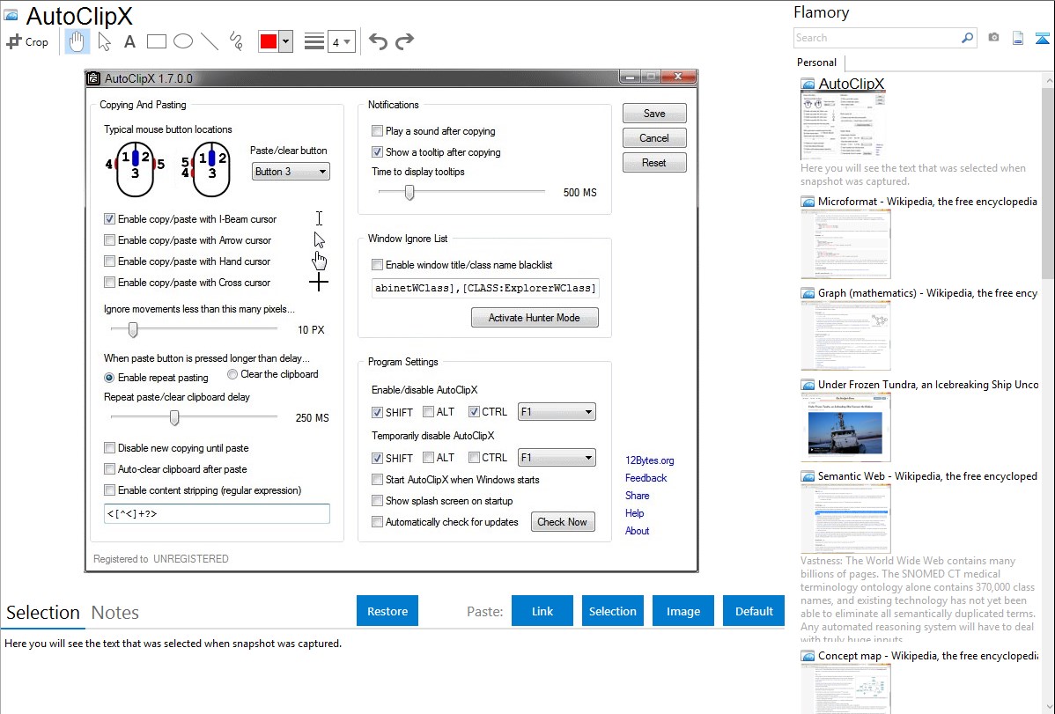The image size is (1055, 714).
Task: Enable window title/class name blacklist
Action: tap(378, 264)
